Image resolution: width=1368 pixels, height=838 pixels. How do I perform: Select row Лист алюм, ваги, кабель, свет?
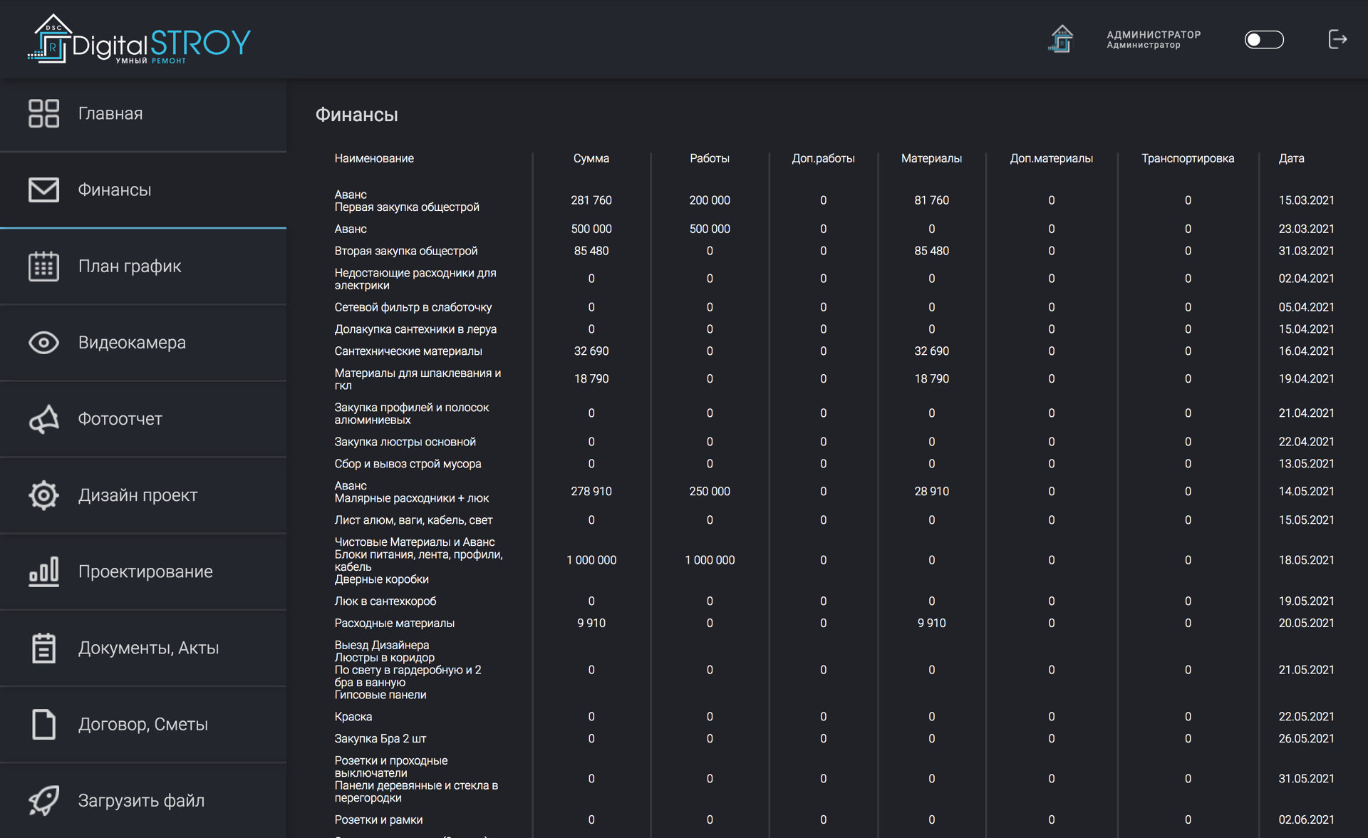pyautogui.click(x=834, y=520)
